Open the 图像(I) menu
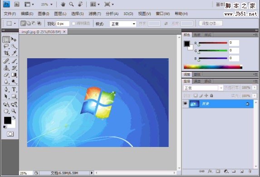The width and height of the screenshot is (260, 177). [x=44, y=14]
